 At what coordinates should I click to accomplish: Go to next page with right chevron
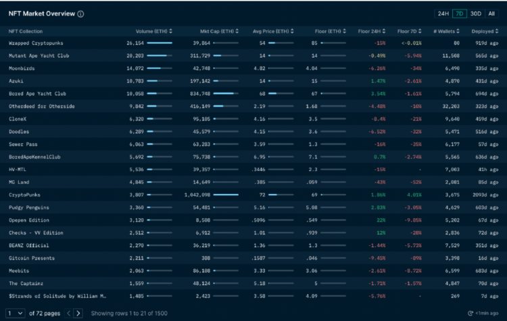pyautogui.click(x=78, y=313)
